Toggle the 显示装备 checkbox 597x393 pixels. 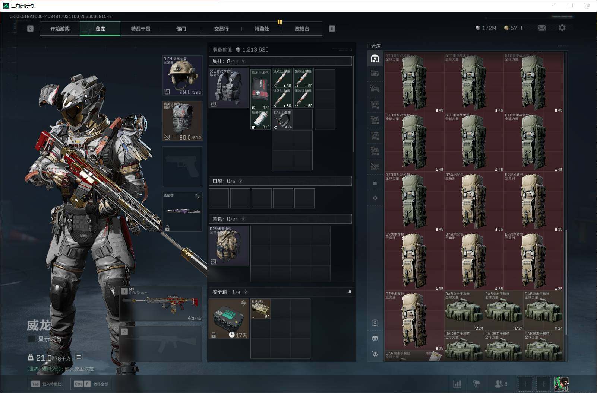[x=32, y=339]
